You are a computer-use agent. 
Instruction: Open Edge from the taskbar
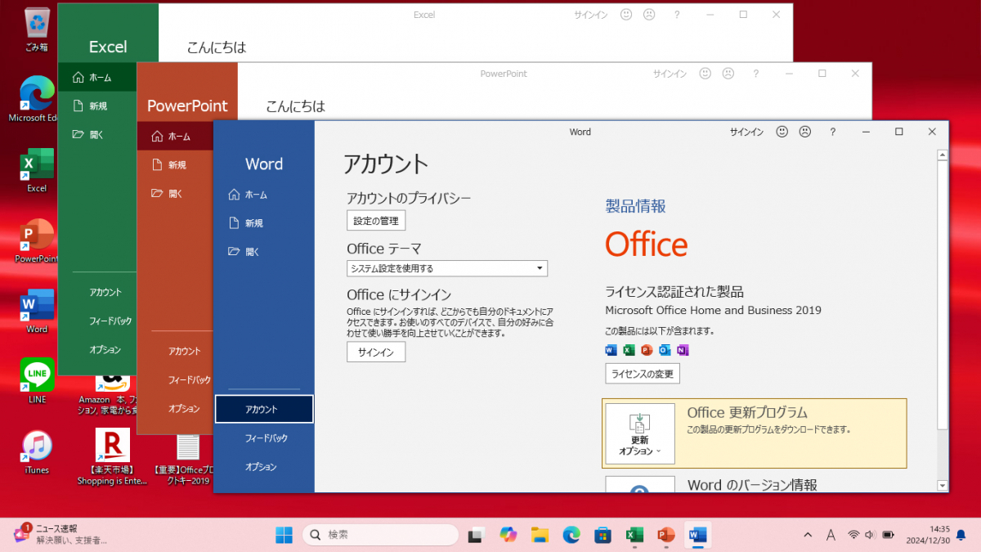[x=571, y=535]
